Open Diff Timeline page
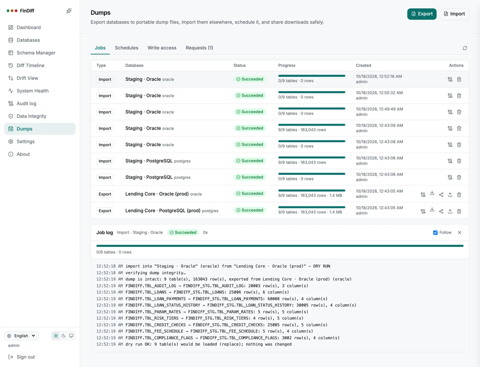This screenshot has height=367, width=480. click(40, 65)
